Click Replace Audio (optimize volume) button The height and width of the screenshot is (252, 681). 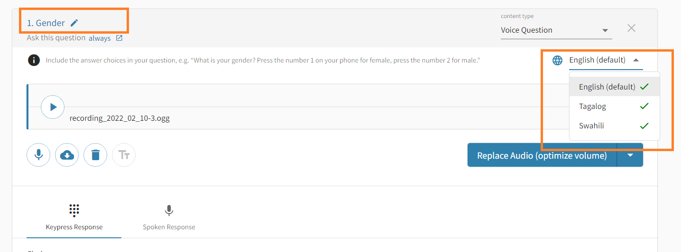coord(542,155)
